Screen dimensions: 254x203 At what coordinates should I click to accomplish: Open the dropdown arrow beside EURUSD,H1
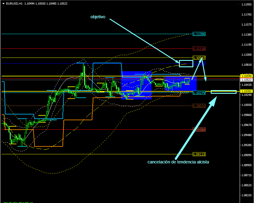3,4
